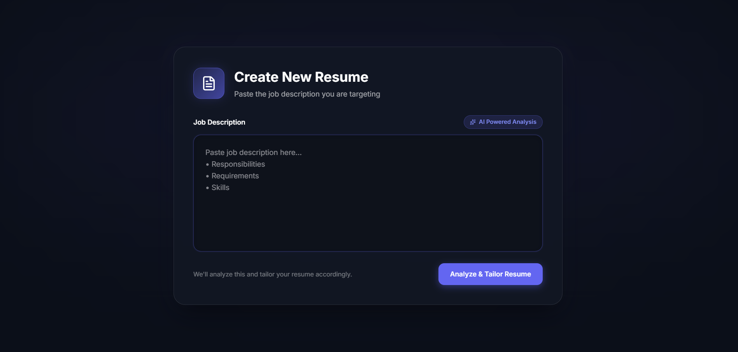Click inside the job description text area
Viewport: 738px width, 352px height.
[x=368, y=193]
